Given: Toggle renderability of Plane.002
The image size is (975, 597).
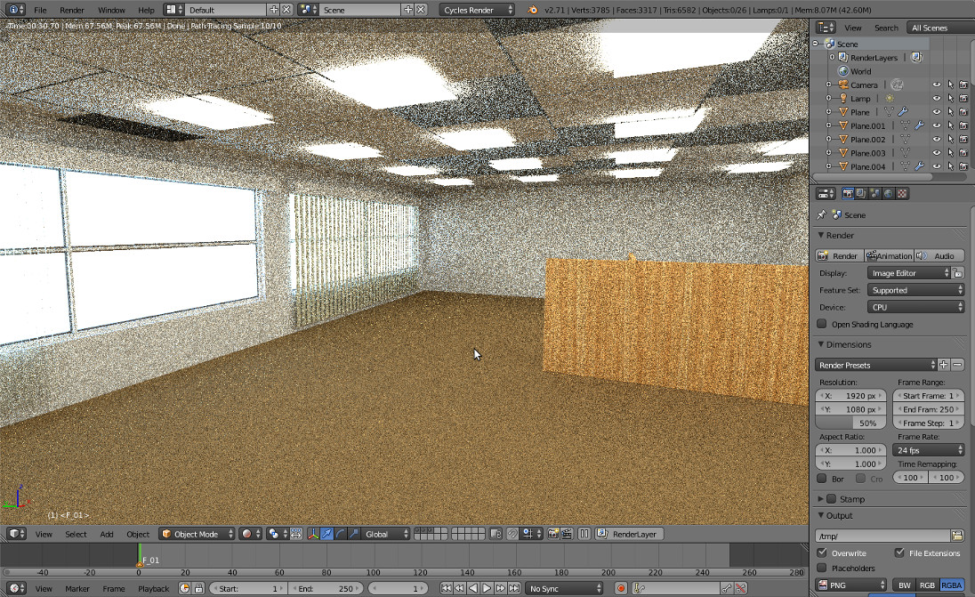Looking at the screenshot, I should [963, 140].
